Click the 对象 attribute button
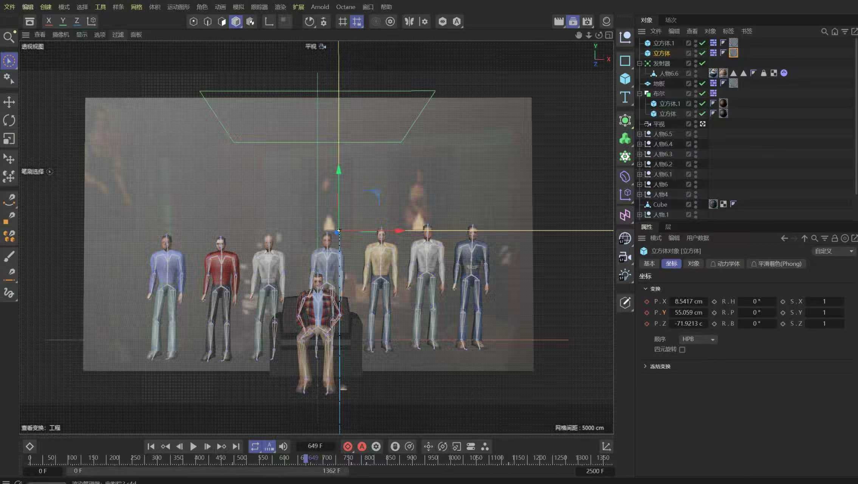 tap(693, 264)
